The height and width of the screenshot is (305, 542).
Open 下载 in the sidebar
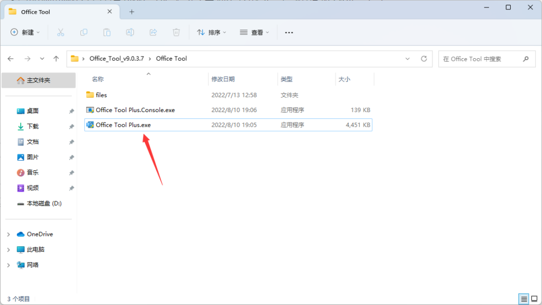33,127
